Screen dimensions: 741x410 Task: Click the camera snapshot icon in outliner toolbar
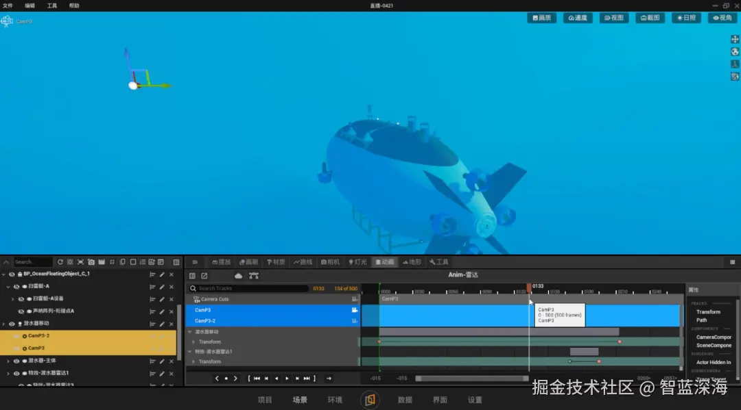click(x=91, y=262)
